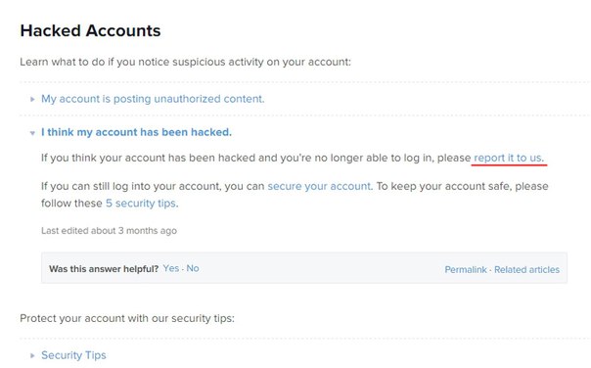Open the Security Tips topic link

point(74,355)
